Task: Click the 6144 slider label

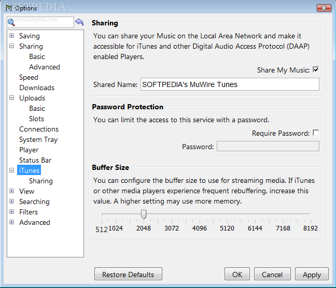Action: pos(255,228)
